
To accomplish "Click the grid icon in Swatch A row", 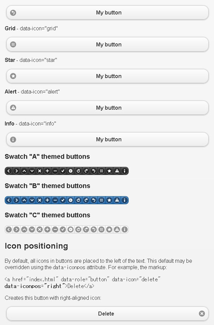I will (102, 171).
